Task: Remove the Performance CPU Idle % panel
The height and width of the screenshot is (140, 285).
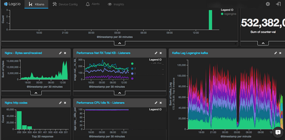Action: point(161,103)
